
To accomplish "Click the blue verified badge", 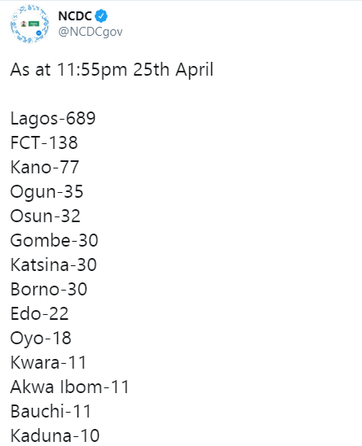I will tap(101, 16).
